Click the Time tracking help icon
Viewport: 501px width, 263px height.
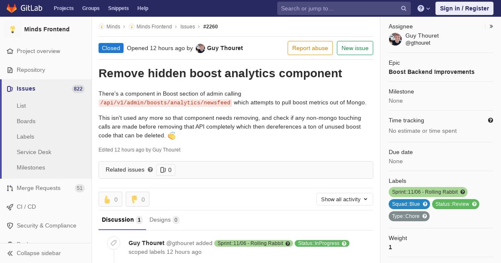click(491, 120)
